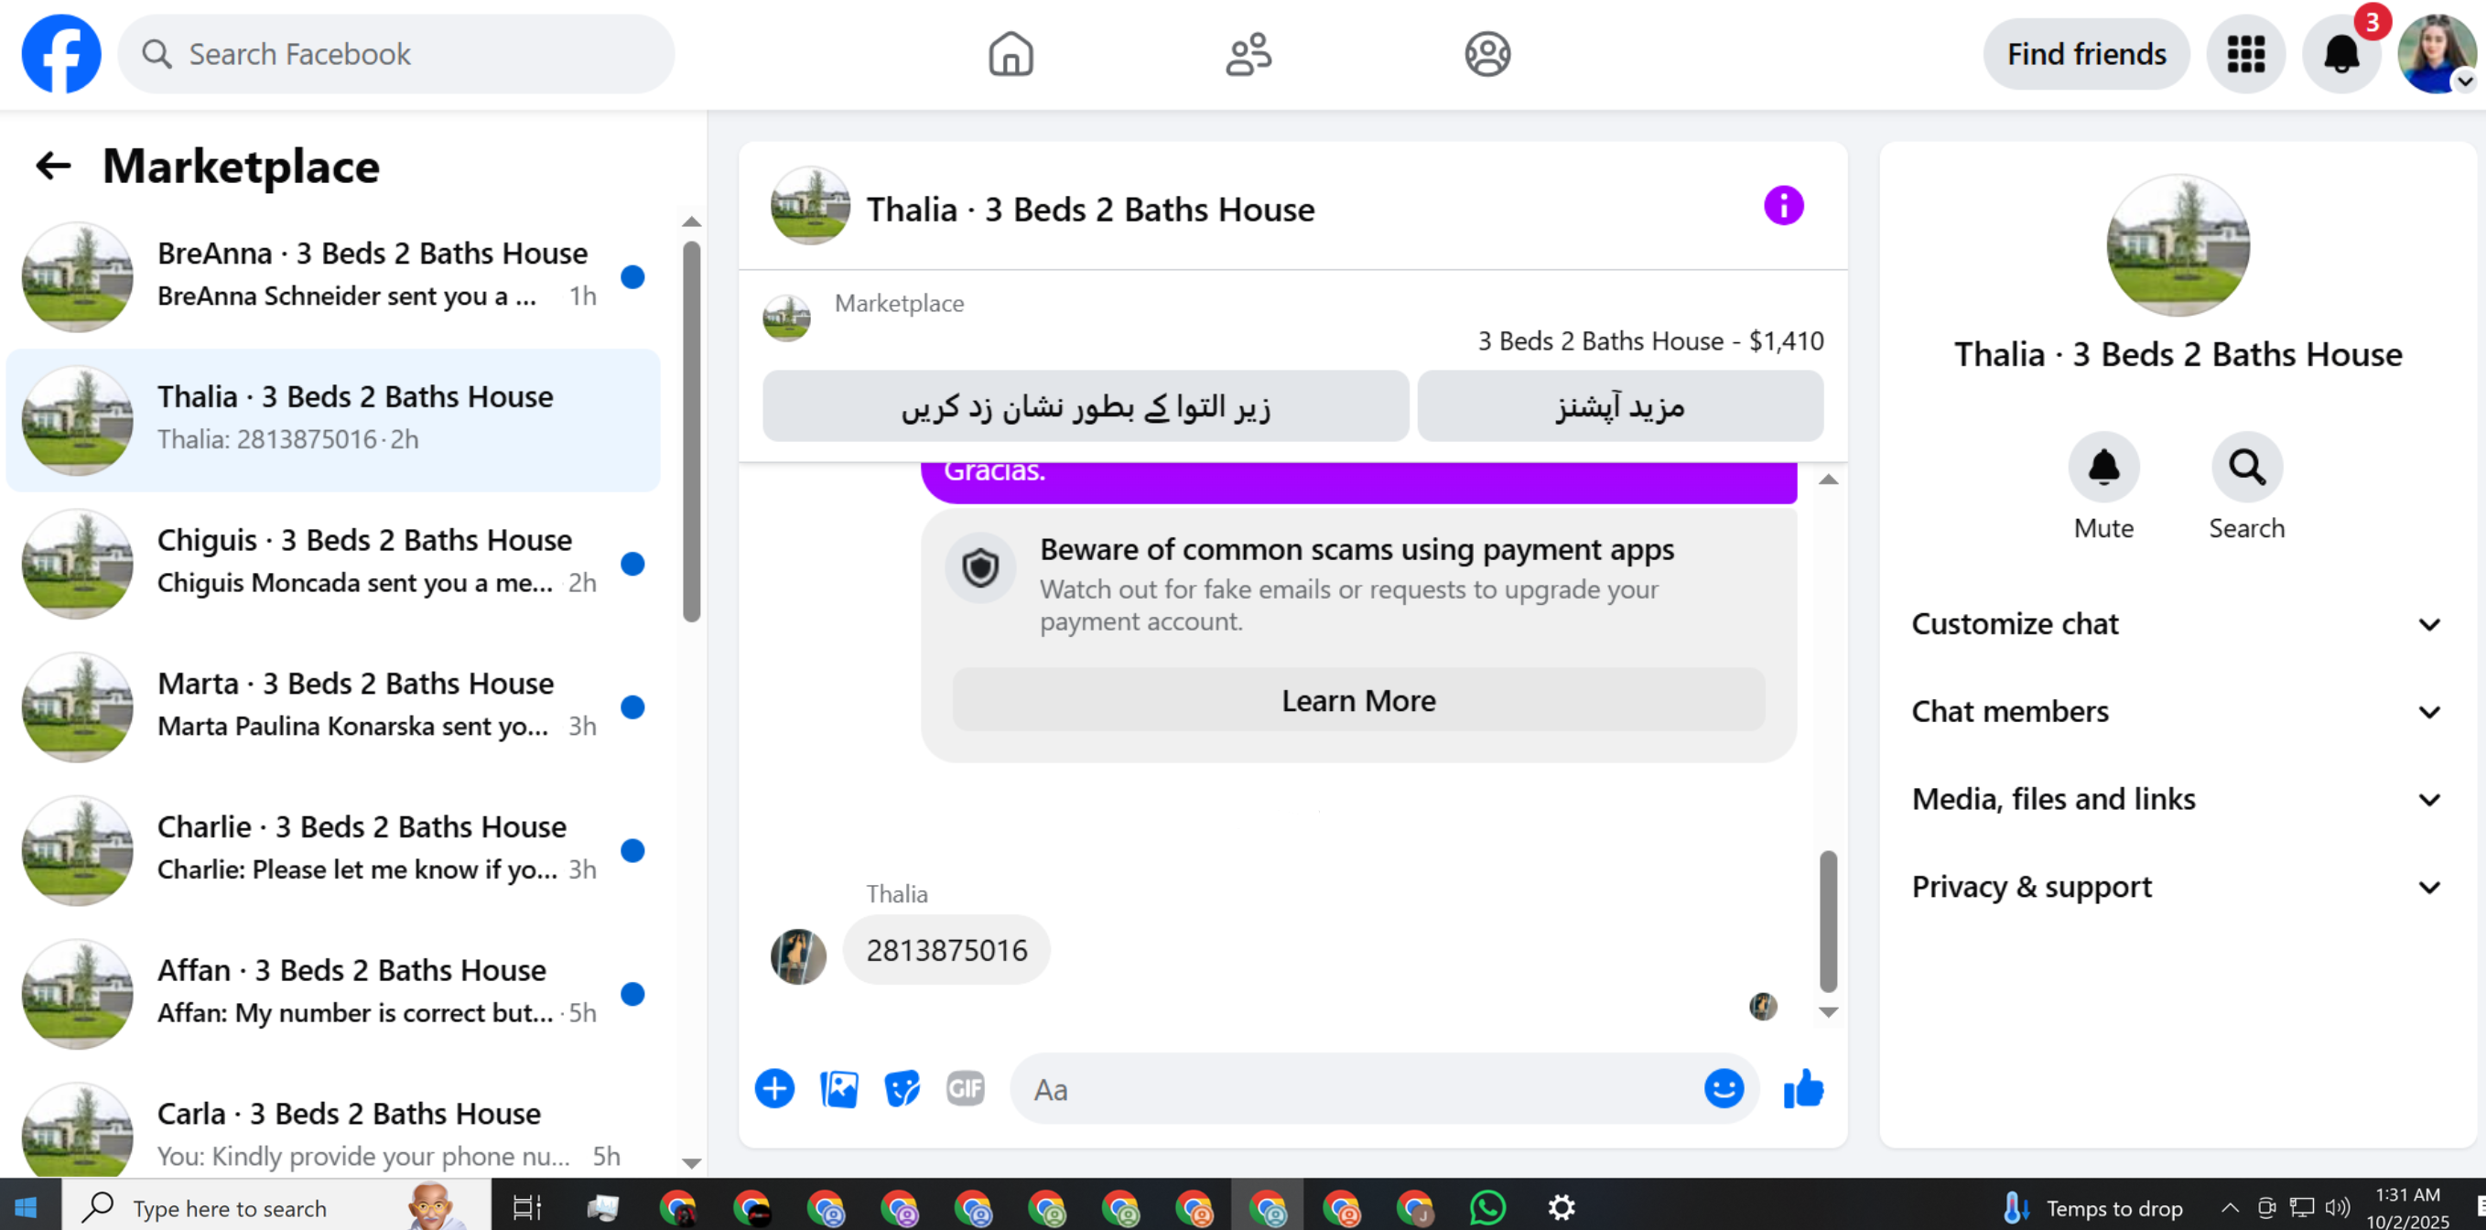Mute this conversation with the bell button
Image resolution: width=2486 pixels, height=1230 pixels.
2102,468
